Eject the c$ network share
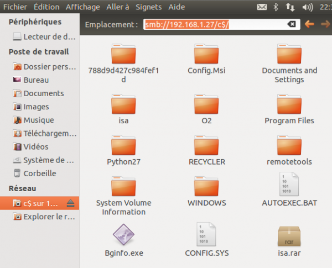 click(x=71, y=203)
